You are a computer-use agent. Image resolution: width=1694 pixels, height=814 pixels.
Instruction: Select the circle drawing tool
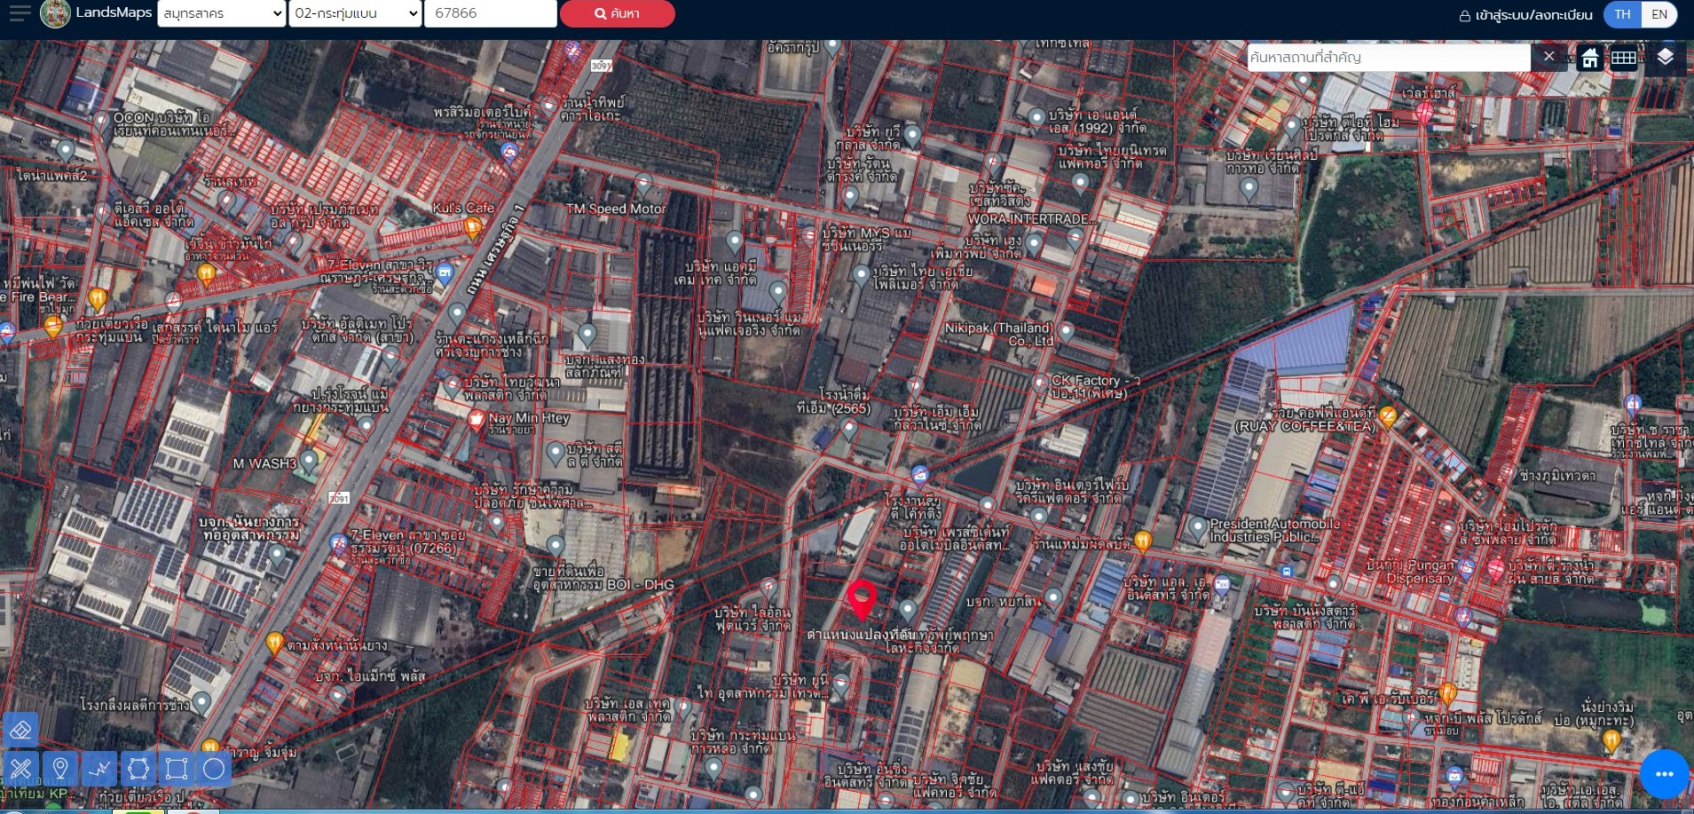(214, 768)
